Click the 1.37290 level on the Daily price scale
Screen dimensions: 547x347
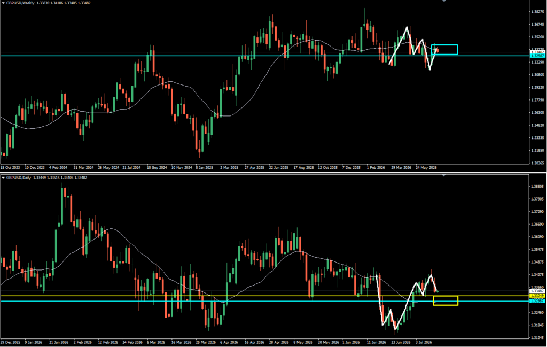(x=537, y=212)
